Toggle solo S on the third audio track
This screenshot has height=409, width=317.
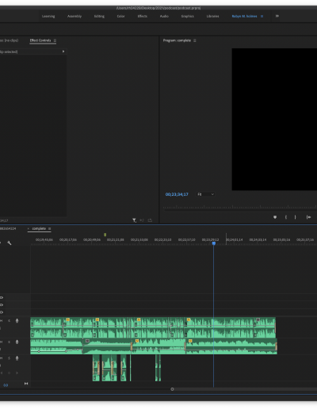tap(9, 358)
